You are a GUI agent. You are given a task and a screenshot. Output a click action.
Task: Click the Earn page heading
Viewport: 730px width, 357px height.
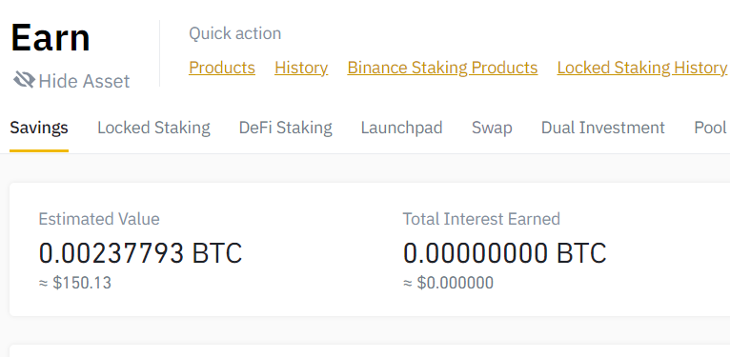point(51,38)
